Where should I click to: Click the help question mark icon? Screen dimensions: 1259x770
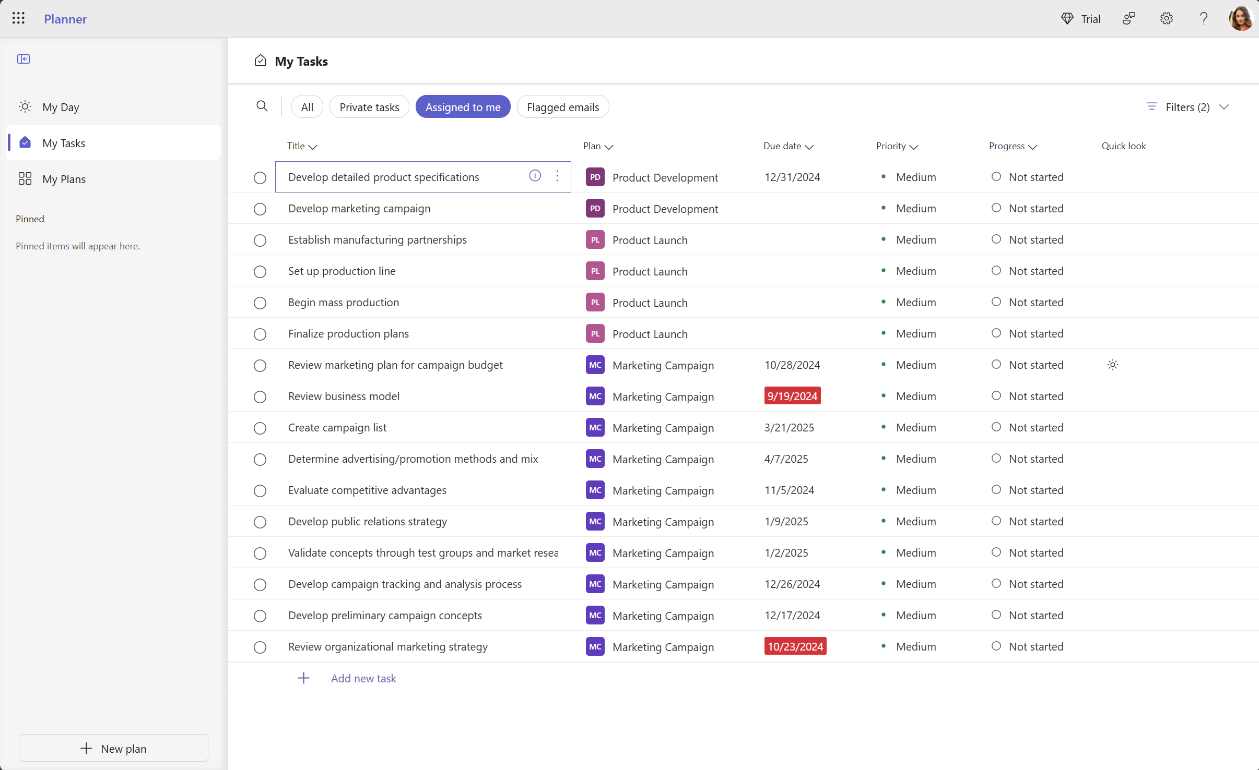[x=1203, y=18]
